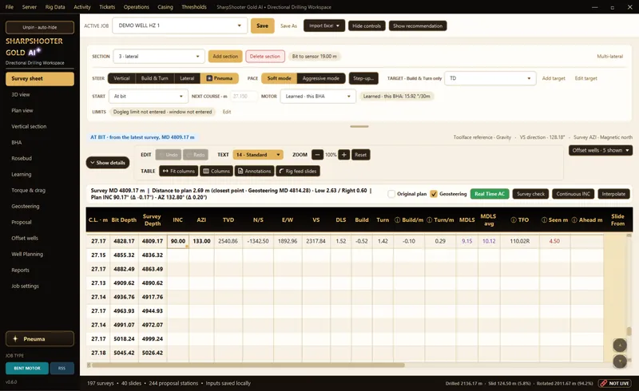This screenshot has height=391, width=639.
Task: Open the Offset wells - 5 shown dropdown
Action: 601,150
